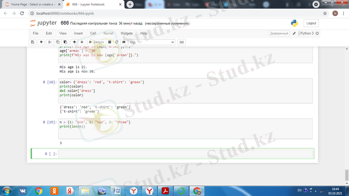Open the Insert menu
Screen dimensions: 349x196
[79, 34]
